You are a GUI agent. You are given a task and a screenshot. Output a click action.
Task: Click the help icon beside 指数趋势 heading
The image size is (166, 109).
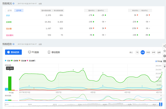(14, 44)
